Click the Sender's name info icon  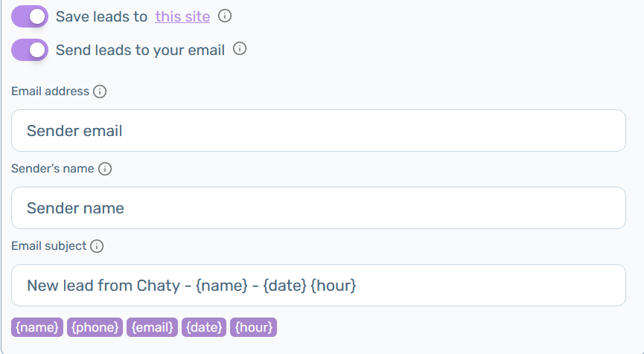(x=105, y=169)
